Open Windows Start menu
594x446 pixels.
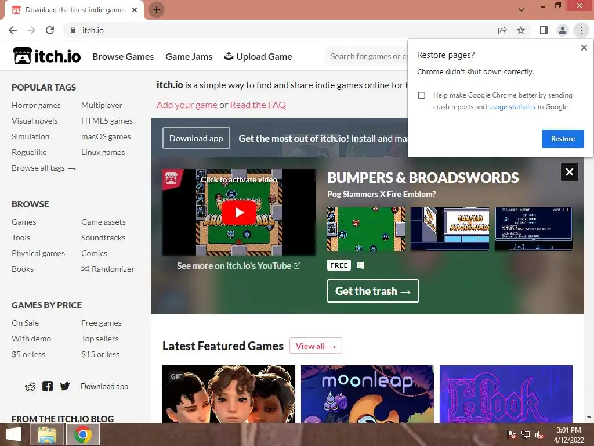click(x=14, y=434)
